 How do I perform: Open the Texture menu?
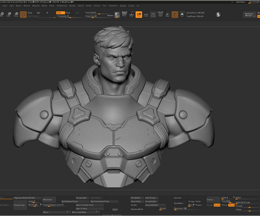[x=97, y=6]
